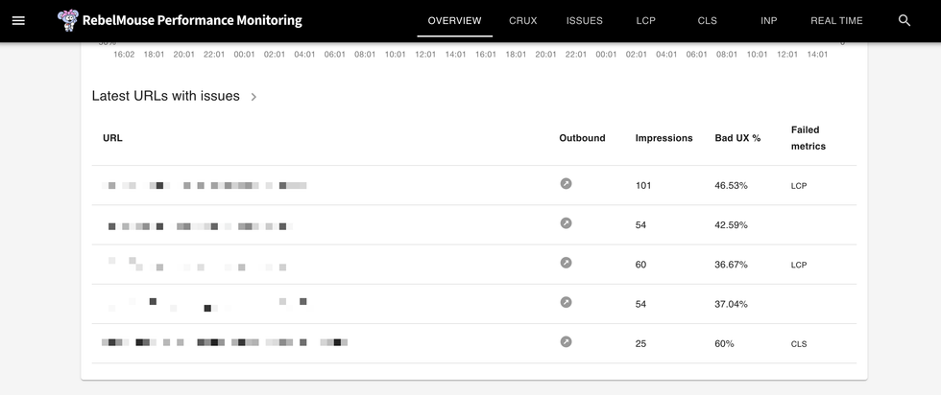Click the Outbound column header

point(582,138)
